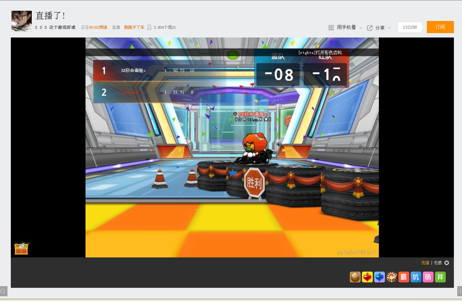462x301 pixels.
Task: Send the green 拜 sticker
Action: [440, 277]
